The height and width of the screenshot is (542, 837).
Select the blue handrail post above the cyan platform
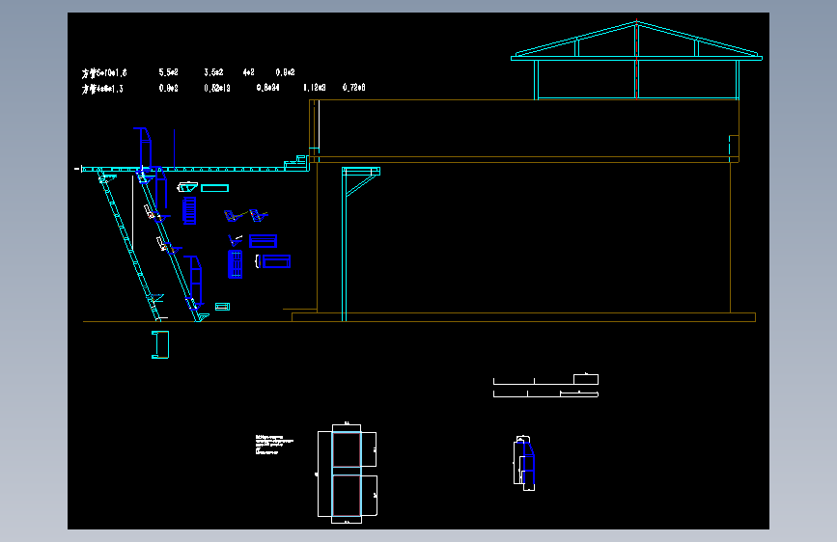[144, 149]
